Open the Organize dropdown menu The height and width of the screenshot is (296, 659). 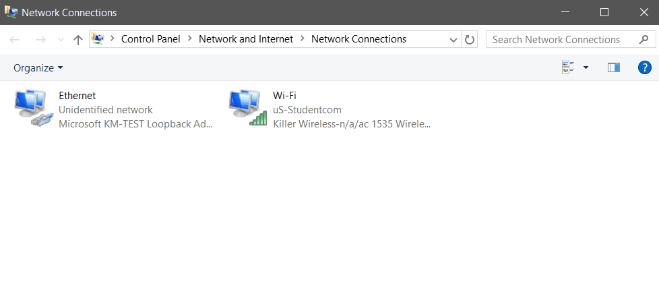click(38, 67)
